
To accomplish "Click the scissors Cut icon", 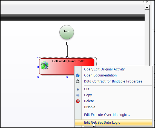I will click(78, 89).
